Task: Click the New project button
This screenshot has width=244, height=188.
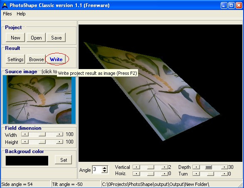Action: tap(15, 37)
